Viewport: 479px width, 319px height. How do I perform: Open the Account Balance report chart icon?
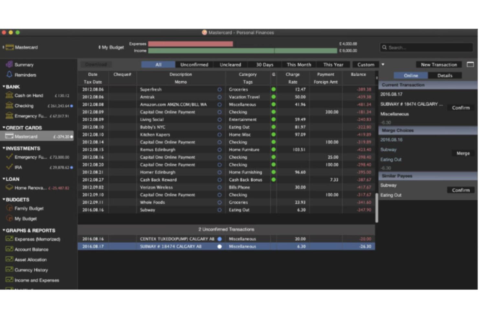tap(9, 249)
